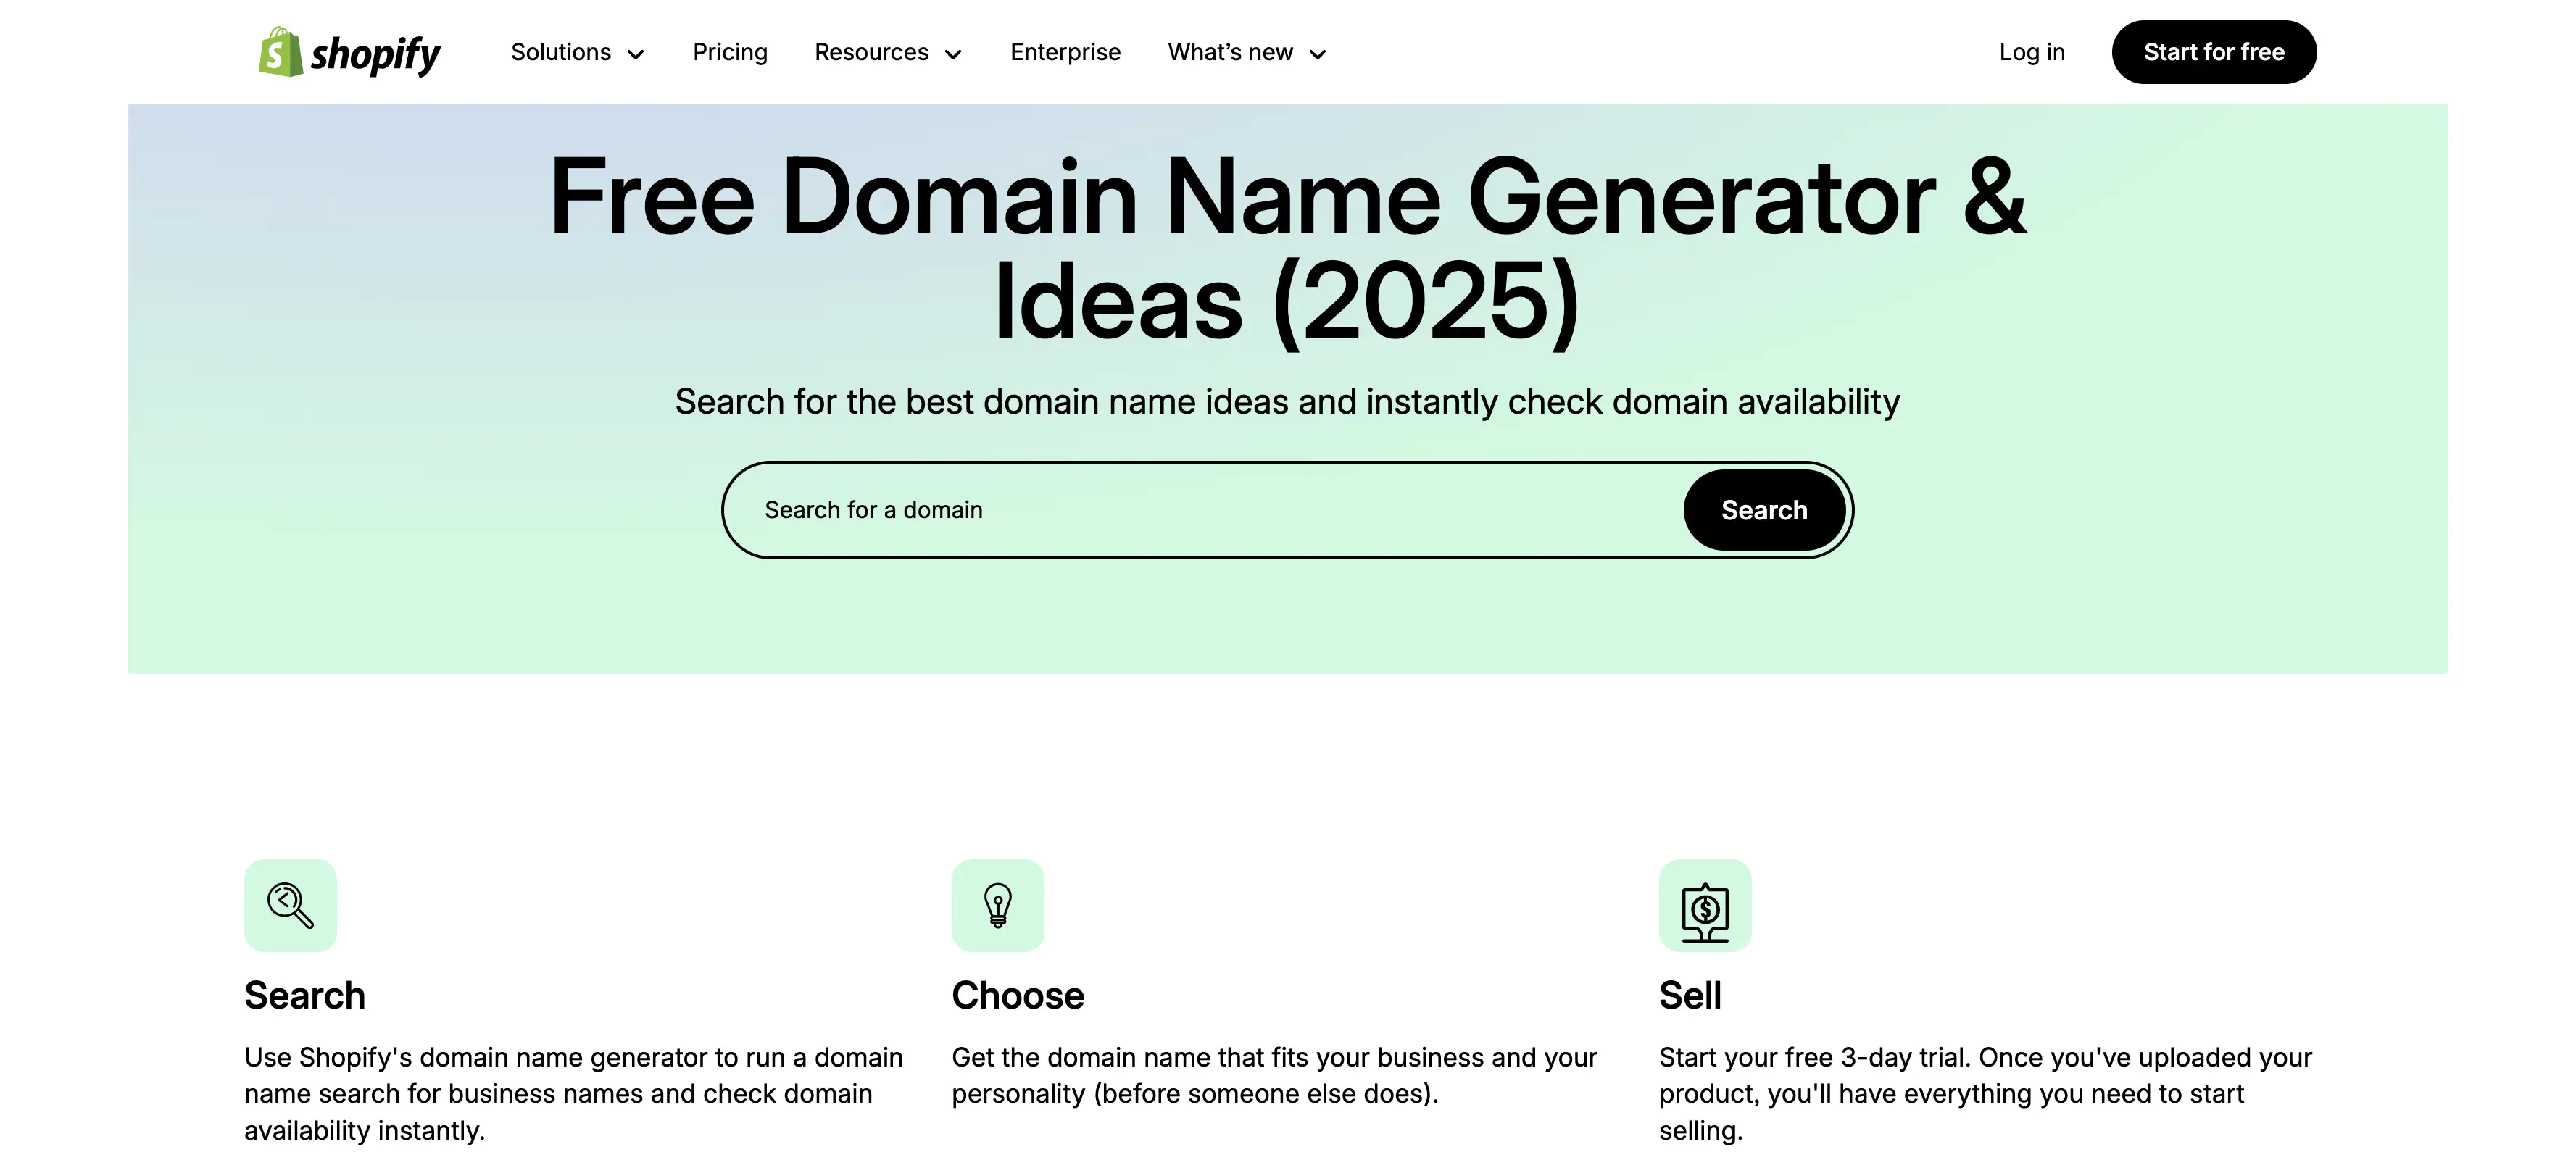2576x1152 pixels.
Task: Open the Resources menu
Action: coord(888,52)
